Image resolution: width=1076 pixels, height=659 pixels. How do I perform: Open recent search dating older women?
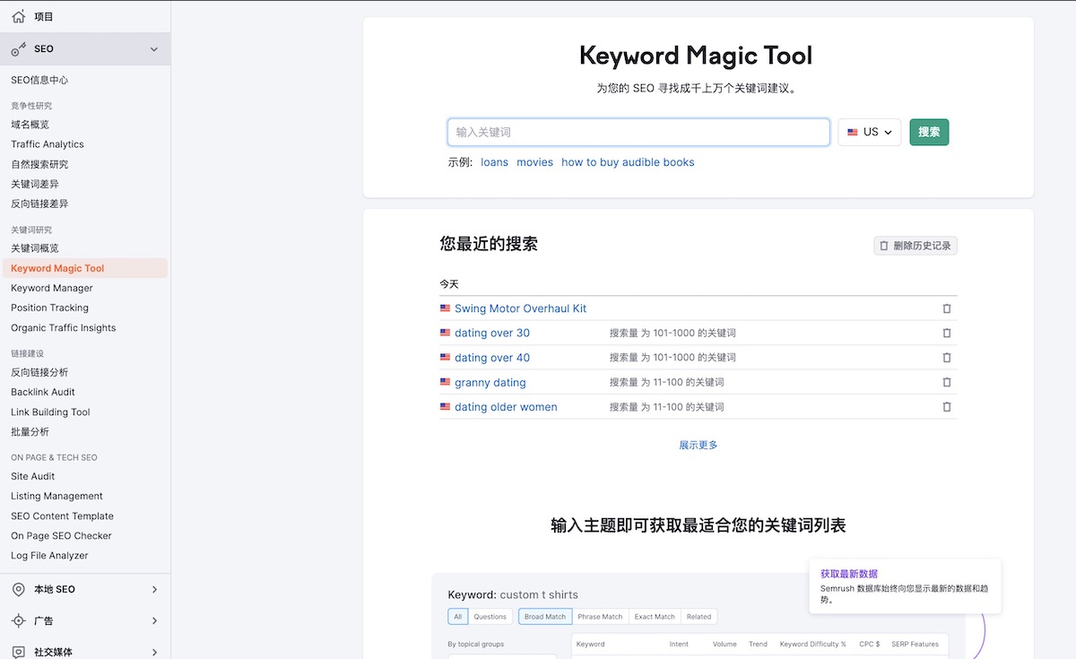[x=506, y=407]
